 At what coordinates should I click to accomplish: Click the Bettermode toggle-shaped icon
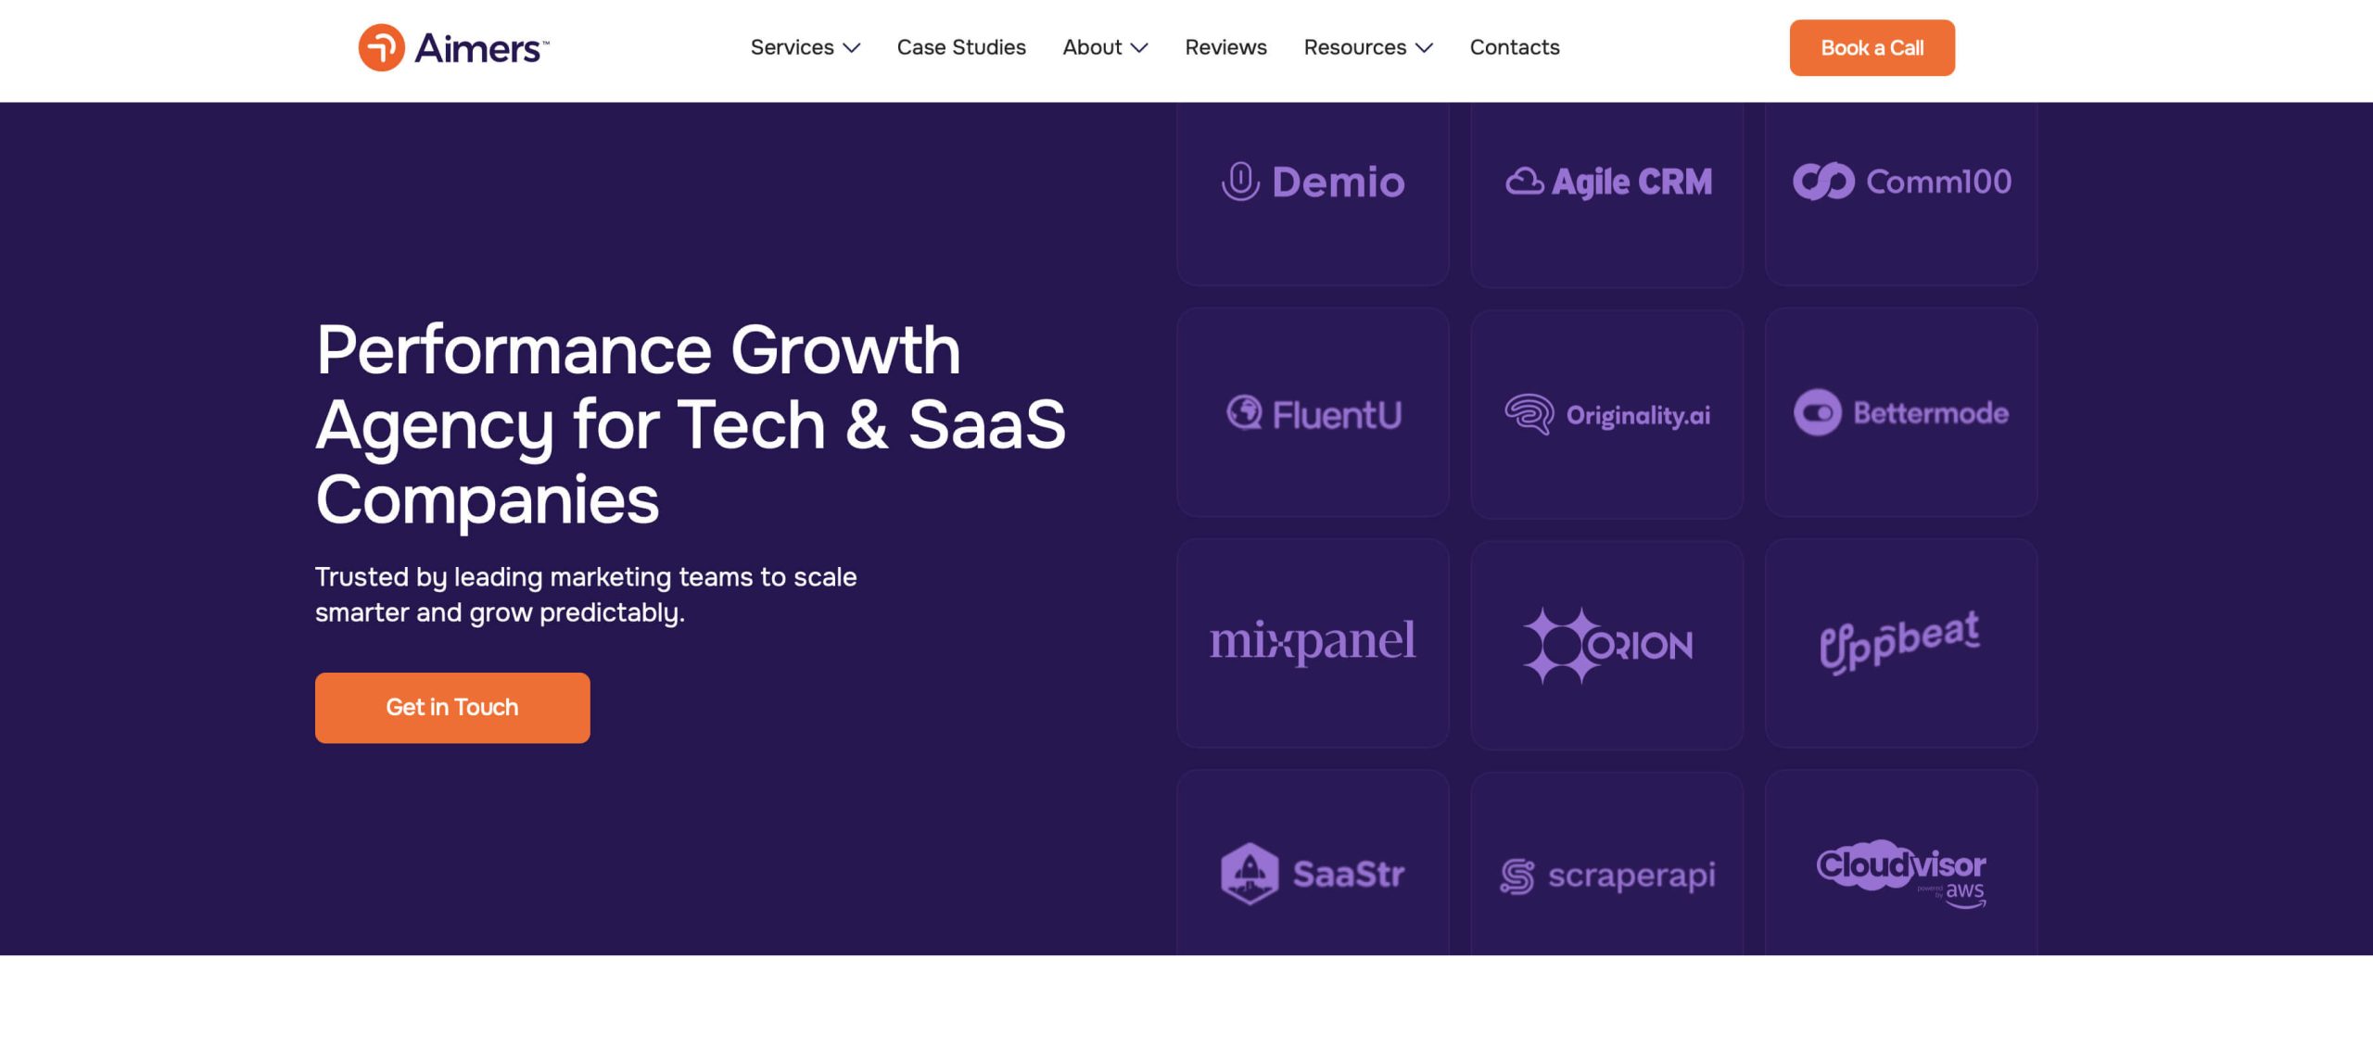pos(1817,412)
